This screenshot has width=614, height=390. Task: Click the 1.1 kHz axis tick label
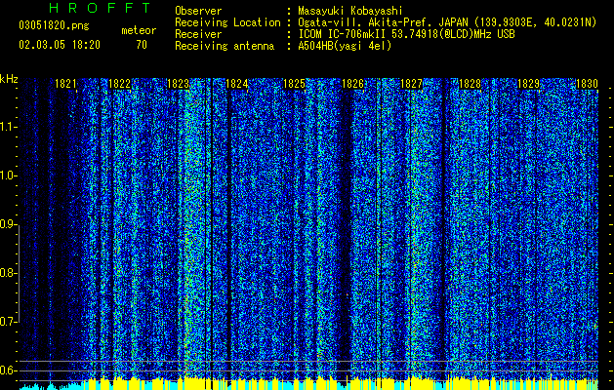tap(9, 127)
